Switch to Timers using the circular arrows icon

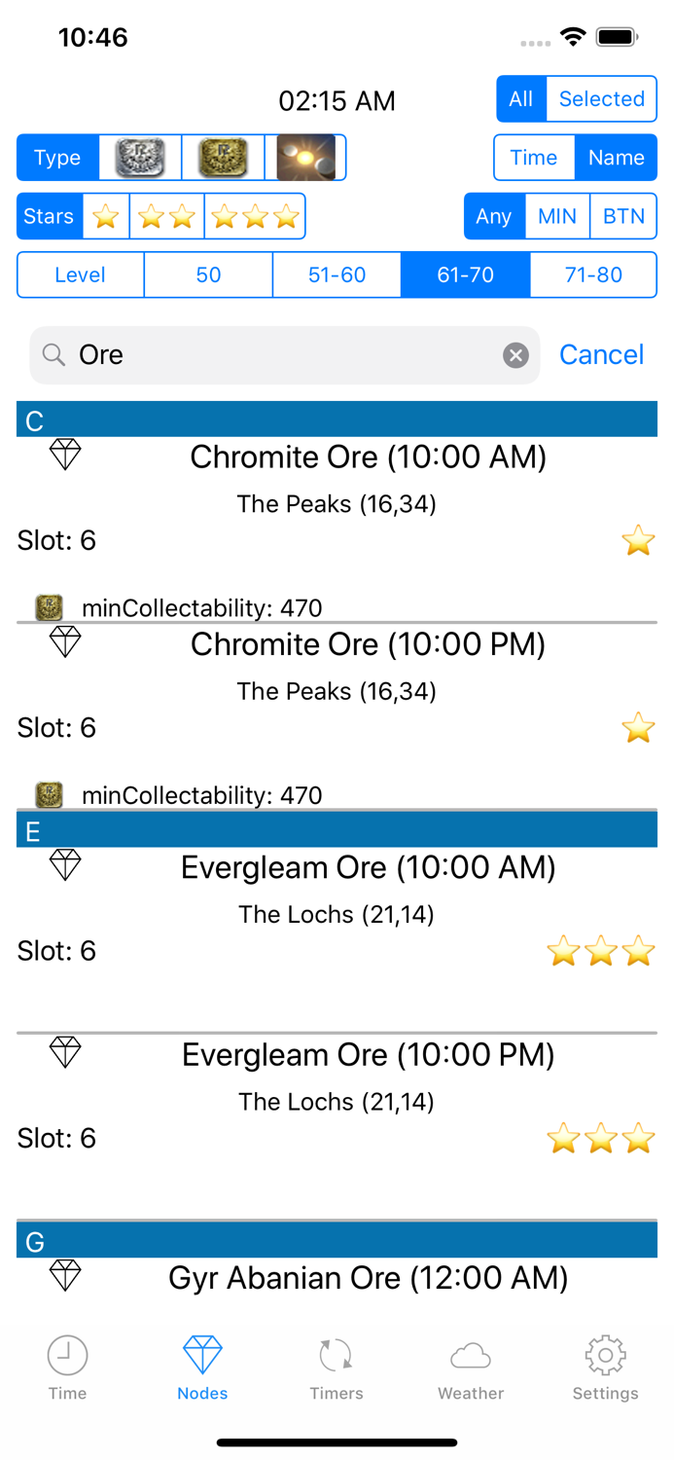(336, 1353)
